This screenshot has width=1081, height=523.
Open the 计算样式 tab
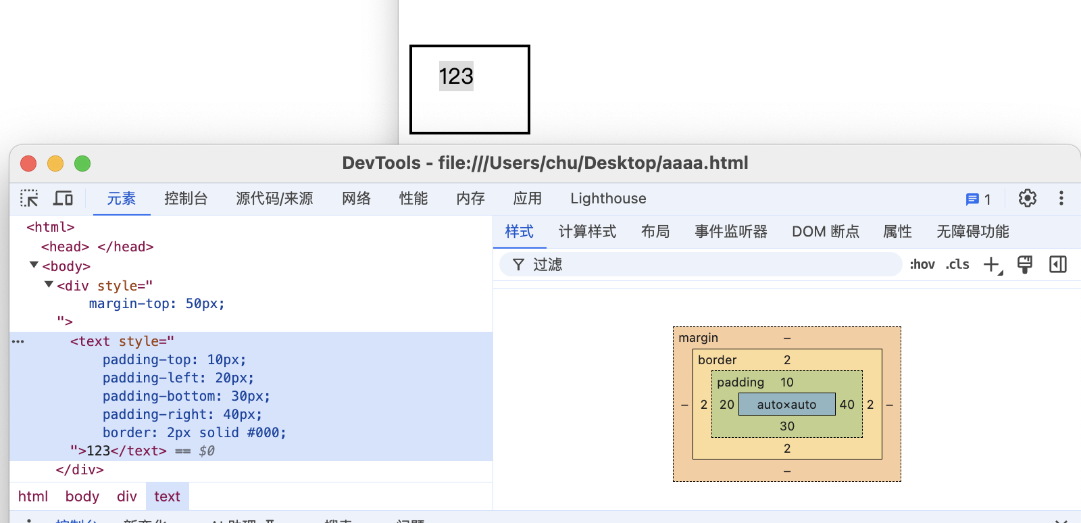click(586, 232)
